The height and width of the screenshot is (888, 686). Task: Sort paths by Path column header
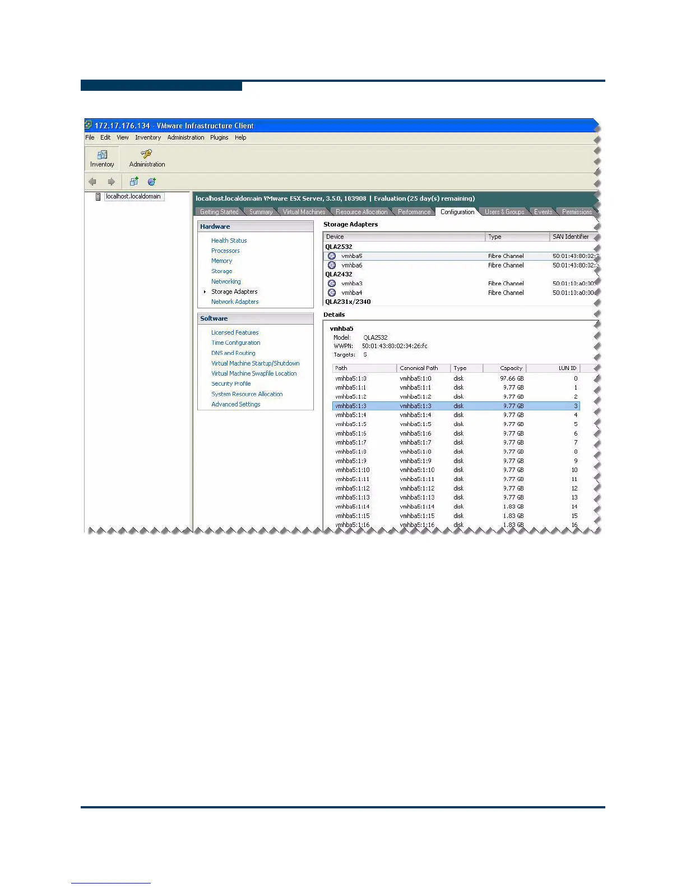click(x=364, y=368)
